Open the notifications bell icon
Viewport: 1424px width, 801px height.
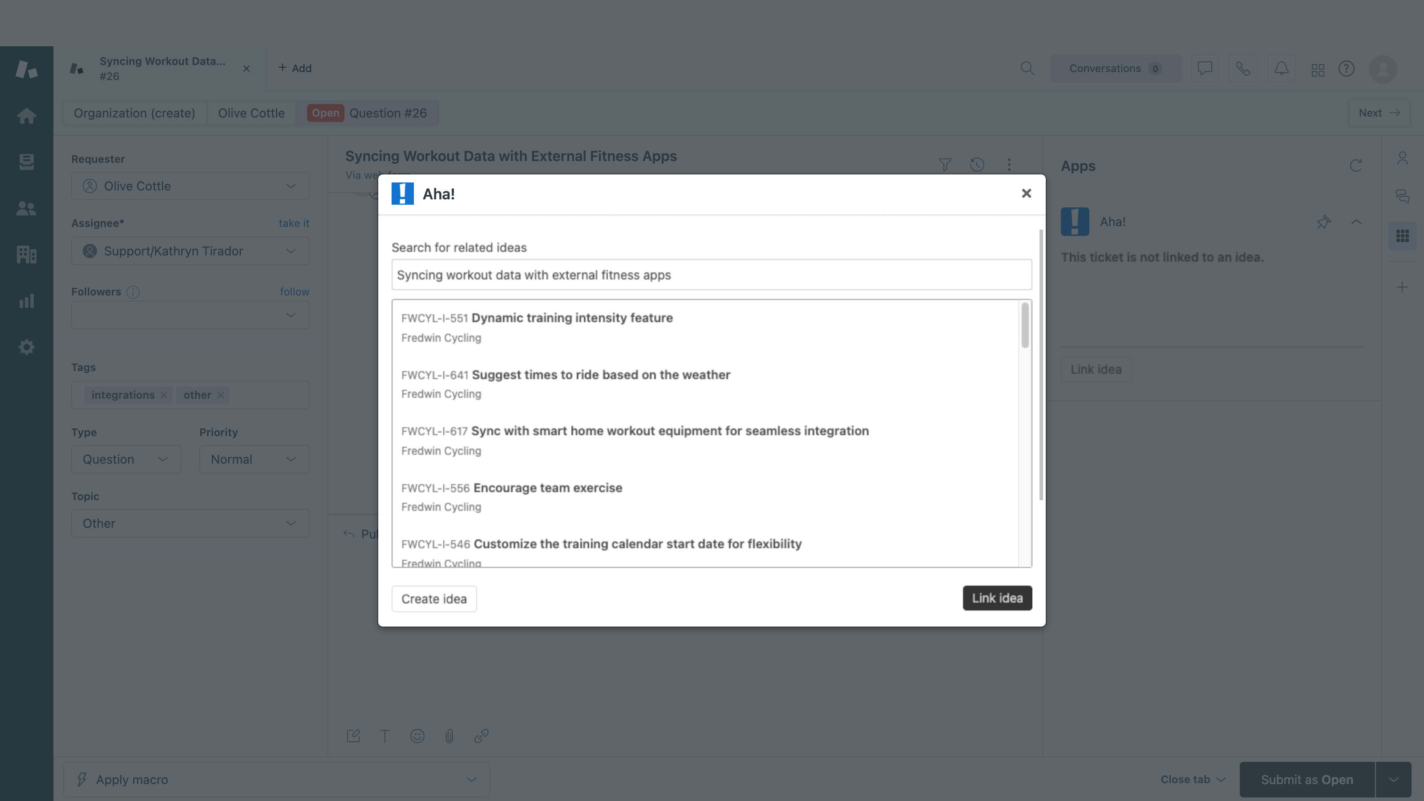click(x=1282, y=68)
